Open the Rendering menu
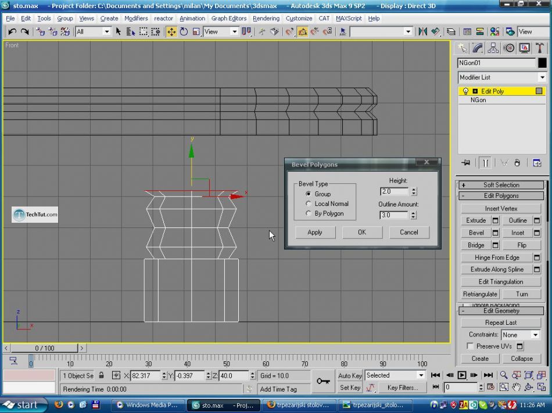Viewport: 552px width, 413px height. point(266,19)
